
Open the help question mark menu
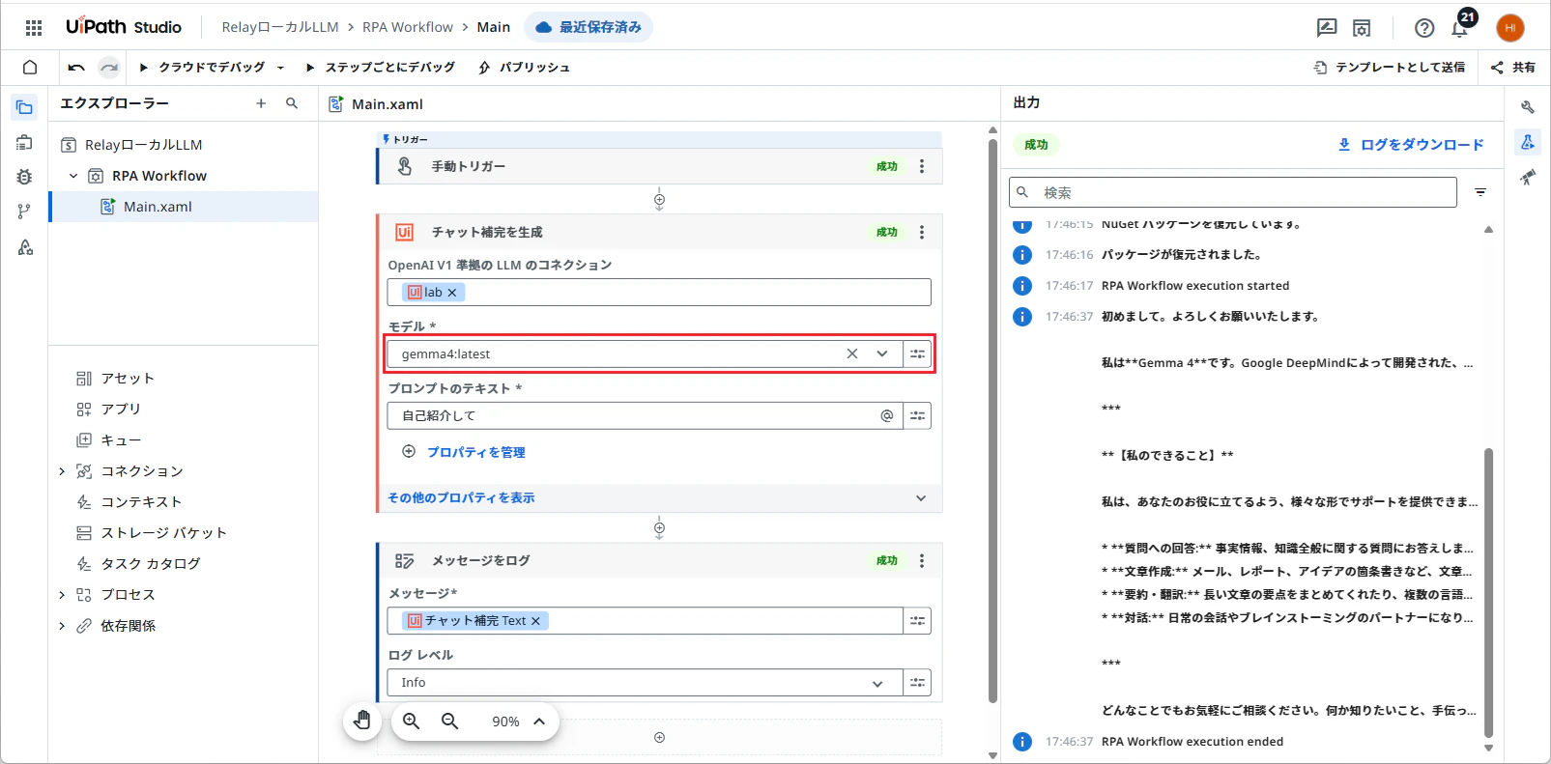pyautogui.click(x=1424, y=28)
